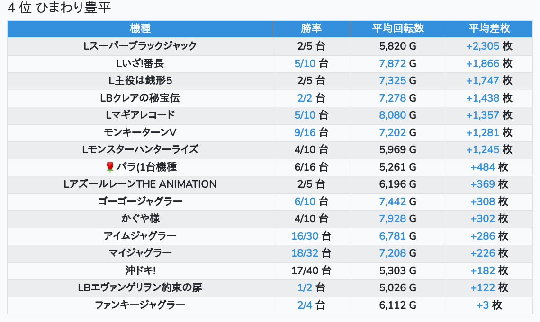The height and width of the screenshot is (322, 540).
Task: Select the 16/30 win rate for アイムジャグラー
Action: (x=304, y=236)
